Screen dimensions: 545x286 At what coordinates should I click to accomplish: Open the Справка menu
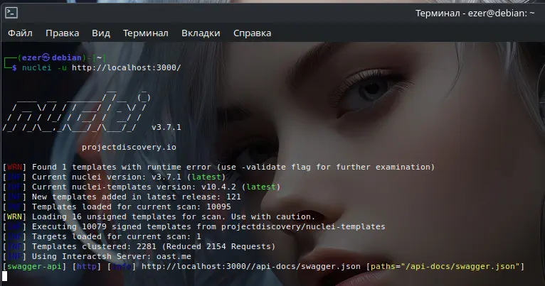click(252, 33)
